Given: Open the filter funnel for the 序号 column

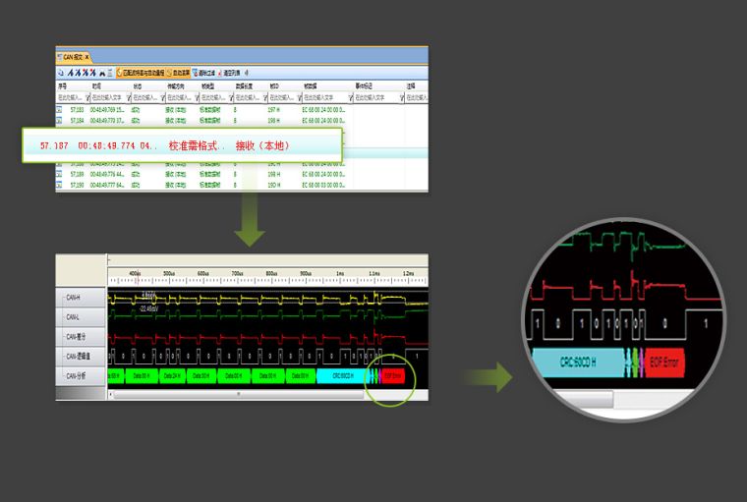Looking at the screenshot, I should click(86, 97).
